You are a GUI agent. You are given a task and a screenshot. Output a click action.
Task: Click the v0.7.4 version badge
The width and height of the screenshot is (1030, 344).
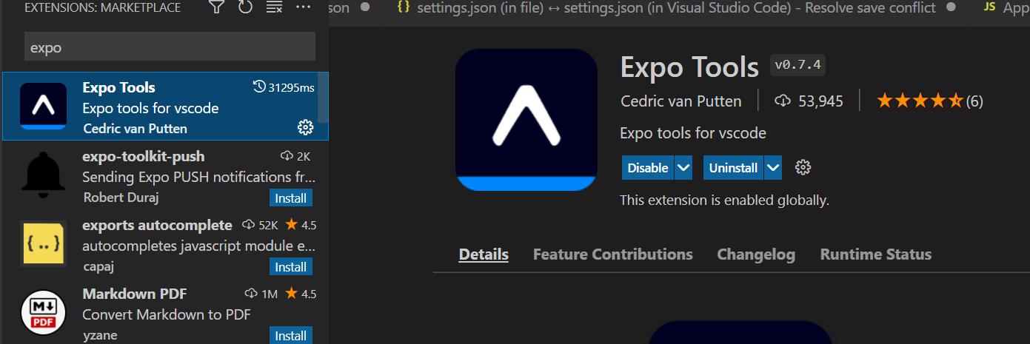(x=797, y=65)
